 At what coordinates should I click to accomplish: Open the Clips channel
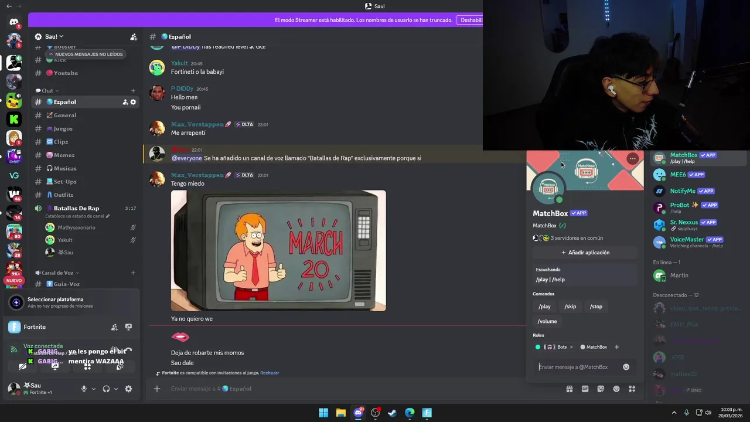click(x=86, y=142)
